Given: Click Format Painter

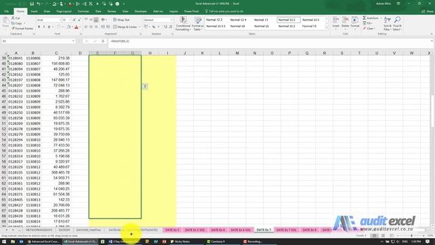Looking at the screenshot, I should 22,29.
